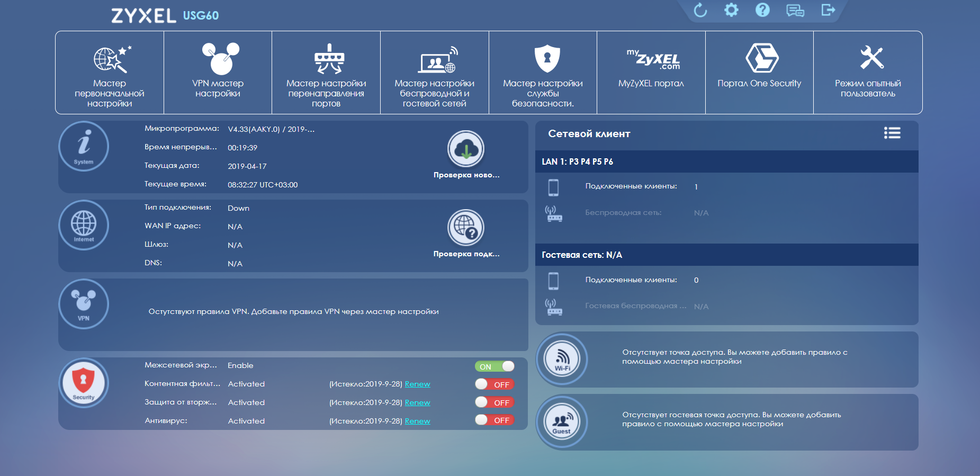
Task: Click the guest wireless router icon
Action: [554, 307]
